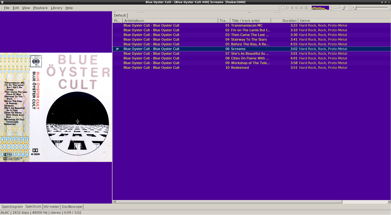Switch to the VU meter tab
391x215 pixels.
(x=52, y=207)
